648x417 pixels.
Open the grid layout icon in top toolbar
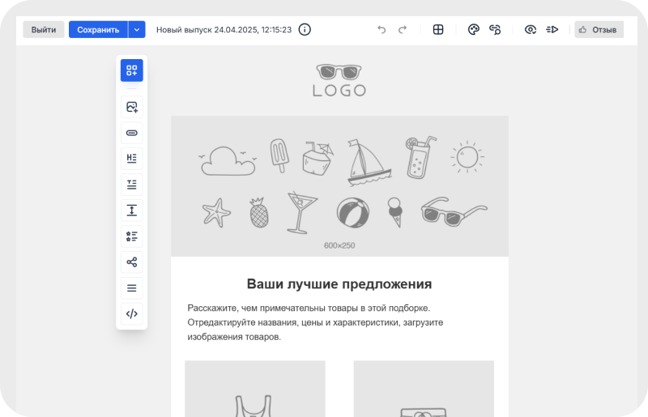438,30
